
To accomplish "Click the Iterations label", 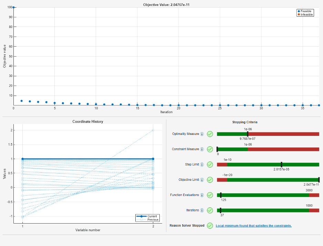I will pos(192,210).
